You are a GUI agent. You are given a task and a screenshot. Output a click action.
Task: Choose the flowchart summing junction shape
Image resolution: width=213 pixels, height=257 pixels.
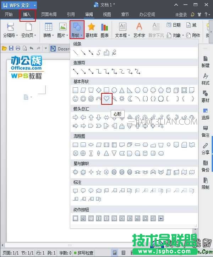coord(75,153)
